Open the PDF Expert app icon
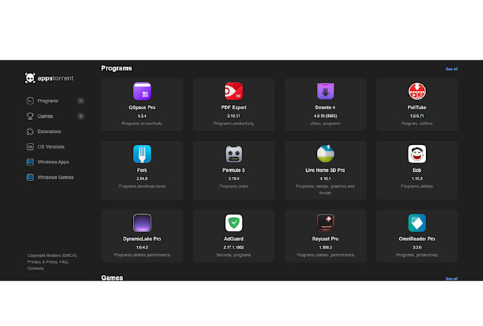Screen dimensions: 483x326 coord(234,91)
